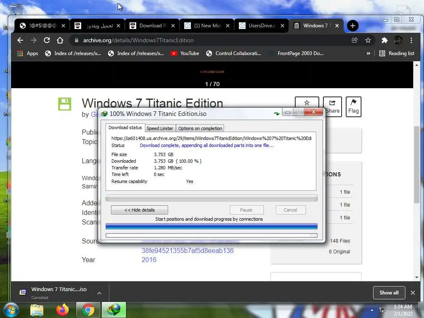Flag this archive.org item
The image size is (424, 318).
coord(354,106)
